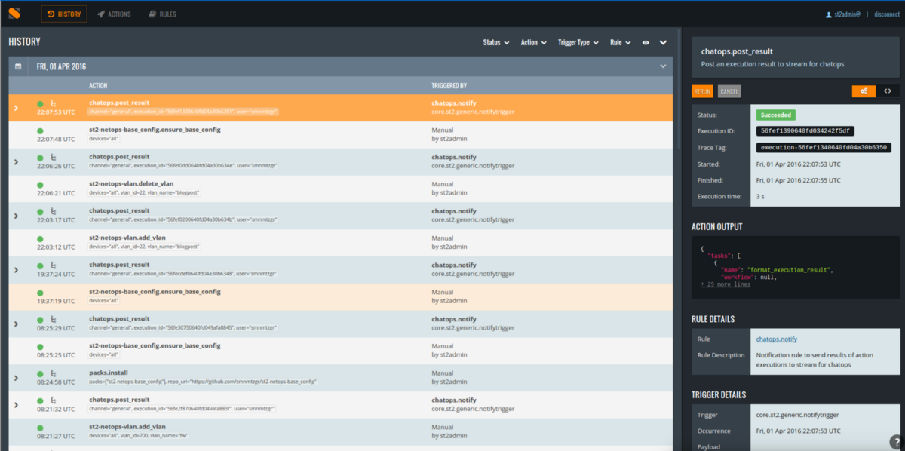
Task: Open the Action filter dropdown
Action: (x=533, y=42)
